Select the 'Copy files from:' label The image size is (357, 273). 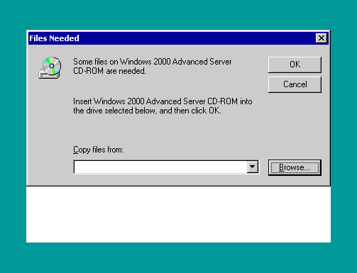98,150
